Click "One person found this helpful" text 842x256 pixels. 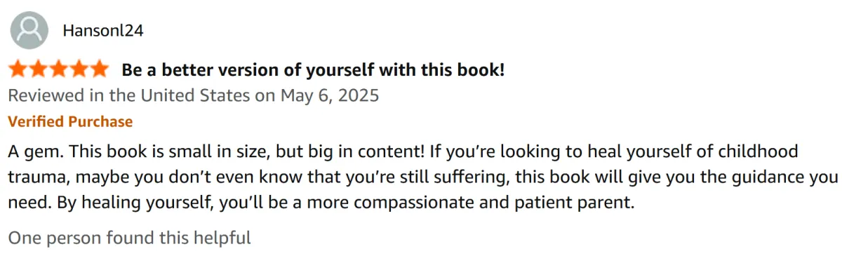(129, 238)
